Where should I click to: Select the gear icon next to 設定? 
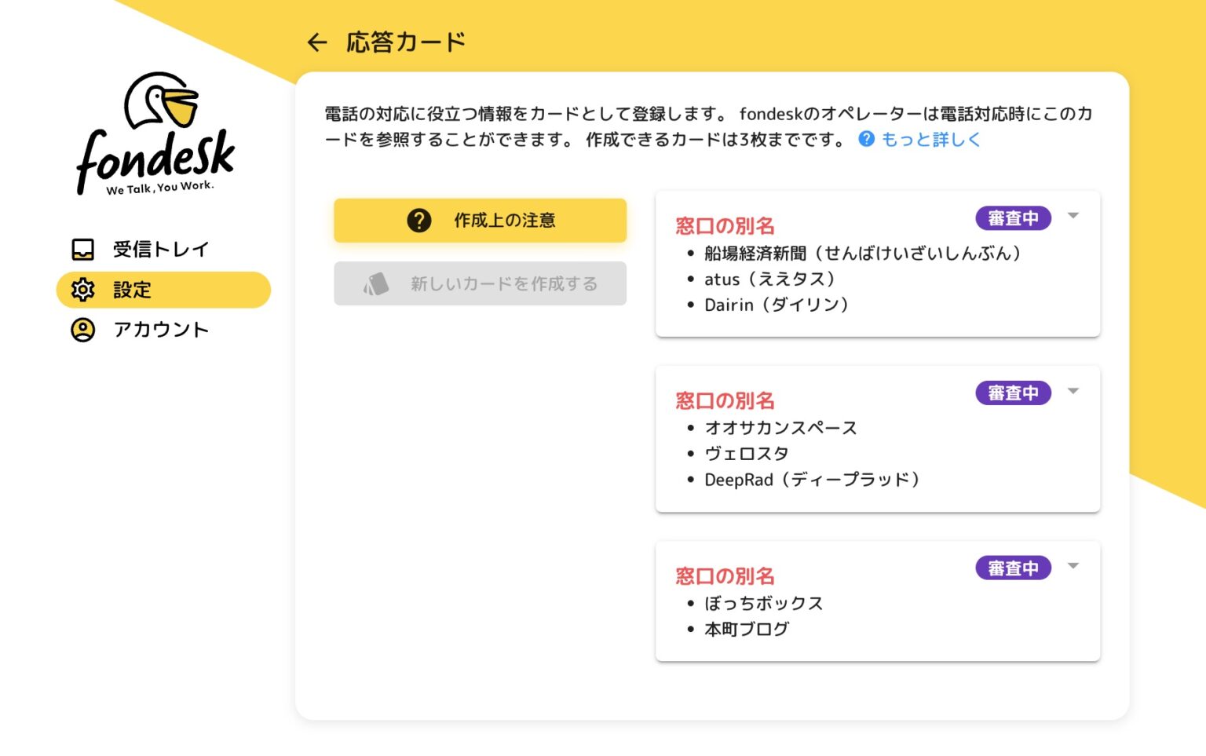pyautogui.click(x=82, y=290)
